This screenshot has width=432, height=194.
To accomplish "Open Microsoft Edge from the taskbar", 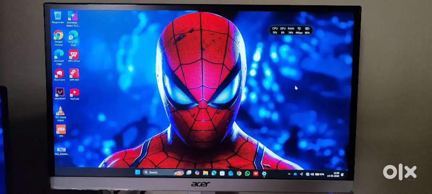I will coord(214,173).
